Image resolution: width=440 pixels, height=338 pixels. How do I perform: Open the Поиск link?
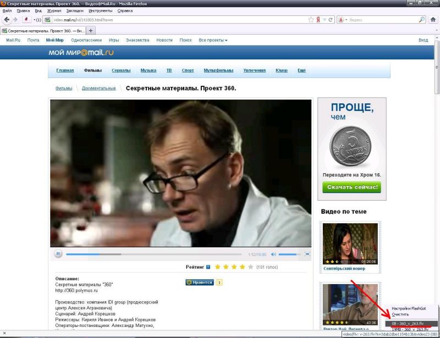(185, 40)
